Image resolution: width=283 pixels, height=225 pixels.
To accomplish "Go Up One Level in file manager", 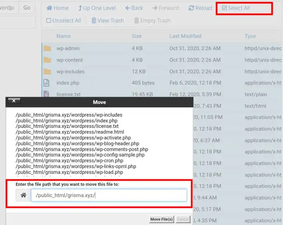I will coord(97,8).
